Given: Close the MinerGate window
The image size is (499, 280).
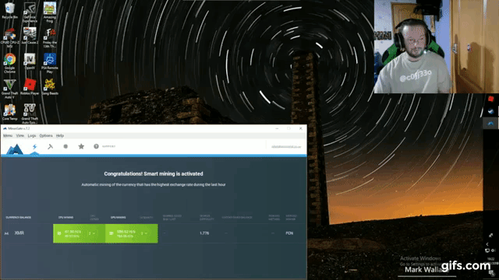Looking at the screenshot, I should [301, 128].
